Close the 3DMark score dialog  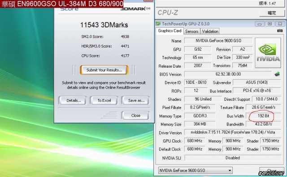[x=135, y=116]
